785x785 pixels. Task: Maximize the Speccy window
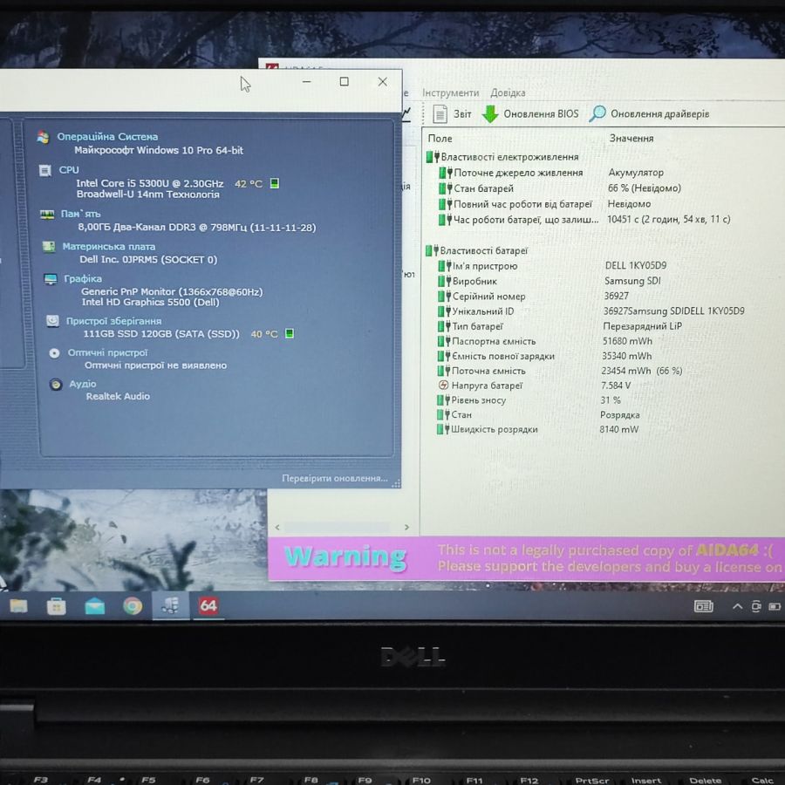(x=345, y=82)
